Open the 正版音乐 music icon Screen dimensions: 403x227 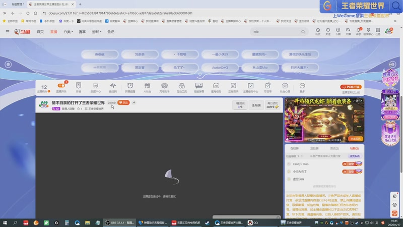233,87
